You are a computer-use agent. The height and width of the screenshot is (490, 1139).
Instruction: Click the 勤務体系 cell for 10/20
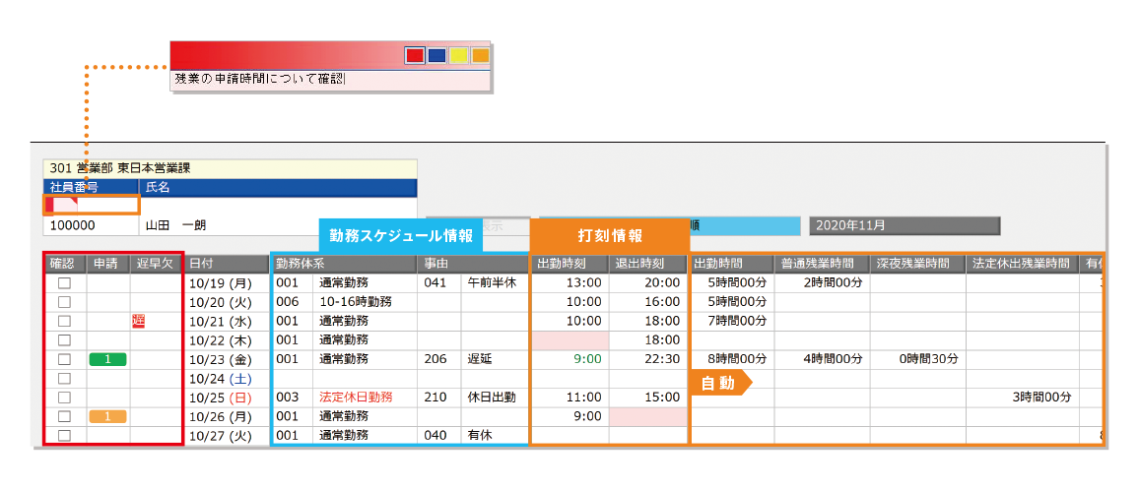point(343,302)
